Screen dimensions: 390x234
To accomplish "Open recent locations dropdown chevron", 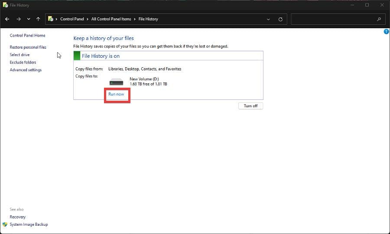I will click(x=29, y=19).
